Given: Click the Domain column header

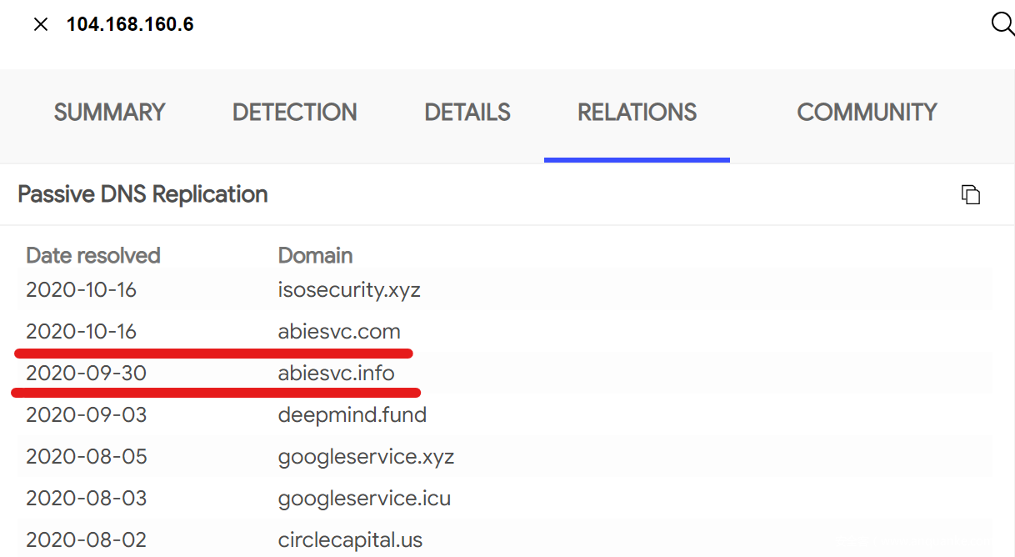Looking at the screenshot, I should [x=315, y=255].
